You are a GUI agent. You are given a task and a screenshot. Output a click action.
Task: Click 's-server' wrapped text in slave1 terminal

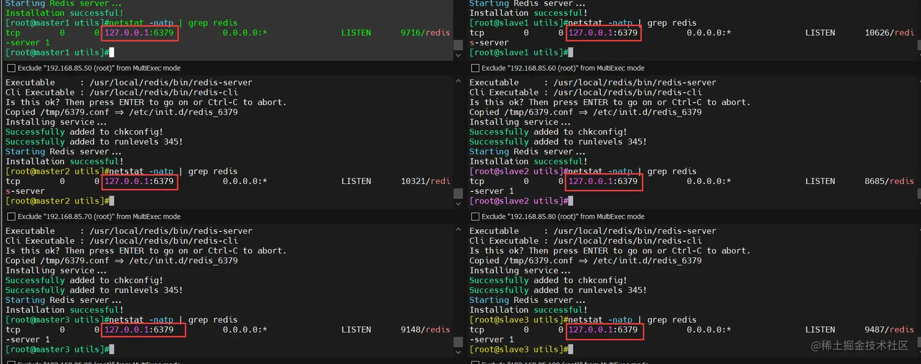pos(489,43)
